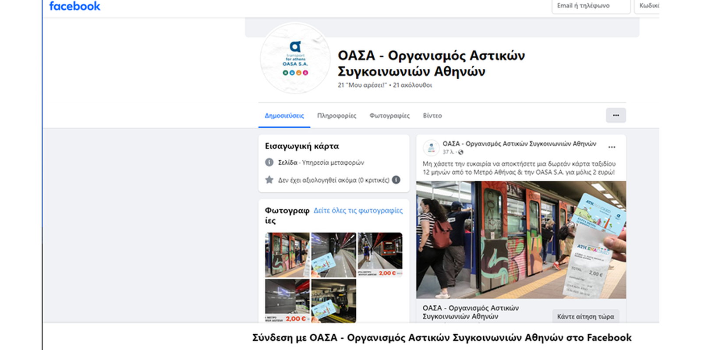
Task: Click the star rating icon
Action: [x=269, y=180]
